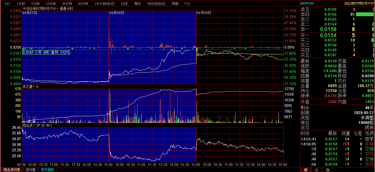This screenshot has height=172, width=375.
Task: Switch to 价 price view tab
Action: pyautogui.click(x=316, y=170)
